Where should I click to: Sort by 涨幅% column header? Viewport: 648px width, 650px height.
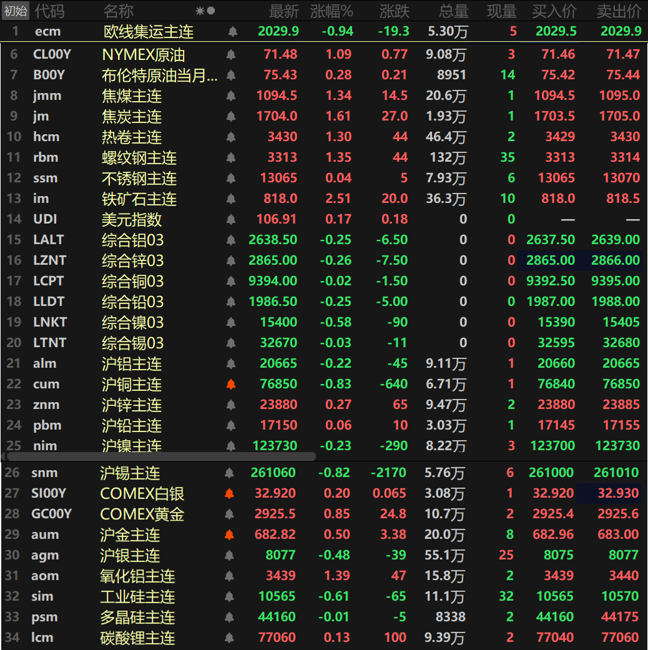coord(330,11)
